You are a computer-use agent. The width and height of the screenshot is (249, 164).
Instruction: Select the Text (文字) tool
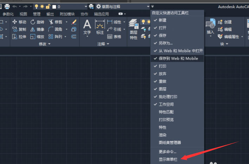87,27
